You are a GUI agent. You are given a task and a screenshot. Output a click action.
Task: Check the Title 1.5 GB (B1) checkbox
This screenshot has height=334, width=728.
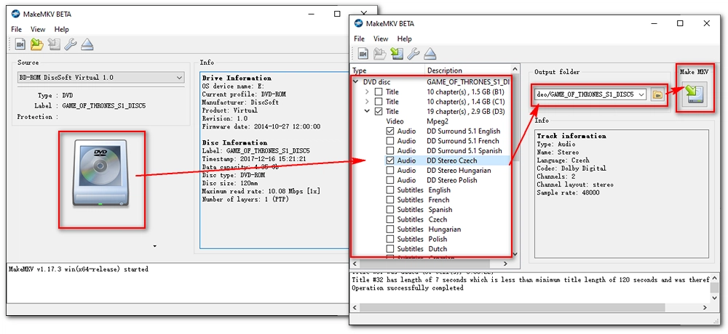click(x=379, y=91)
